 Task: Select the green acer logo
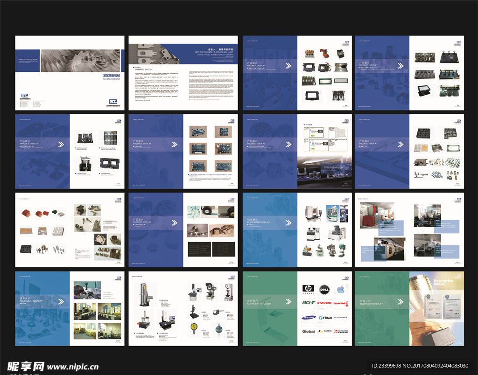(308, 303)
